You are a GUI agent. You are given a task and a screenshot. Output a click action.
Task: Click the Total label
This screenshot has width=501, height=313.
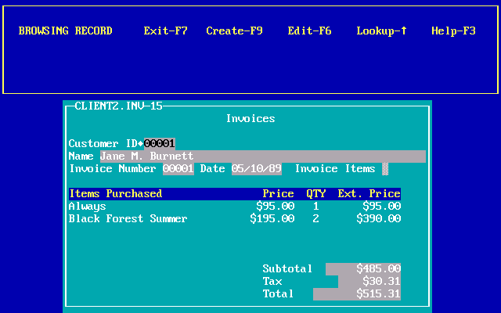pyautogui.click(x=278, y=294)
